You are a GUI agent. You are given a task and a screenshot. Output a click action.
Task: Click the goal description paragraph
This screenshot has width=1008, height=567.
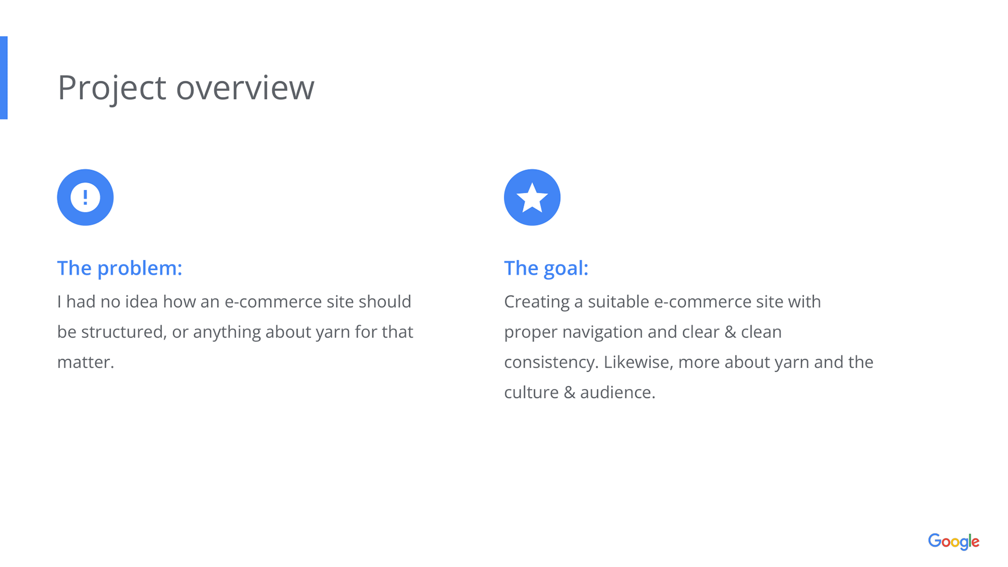tap(689, 347)
